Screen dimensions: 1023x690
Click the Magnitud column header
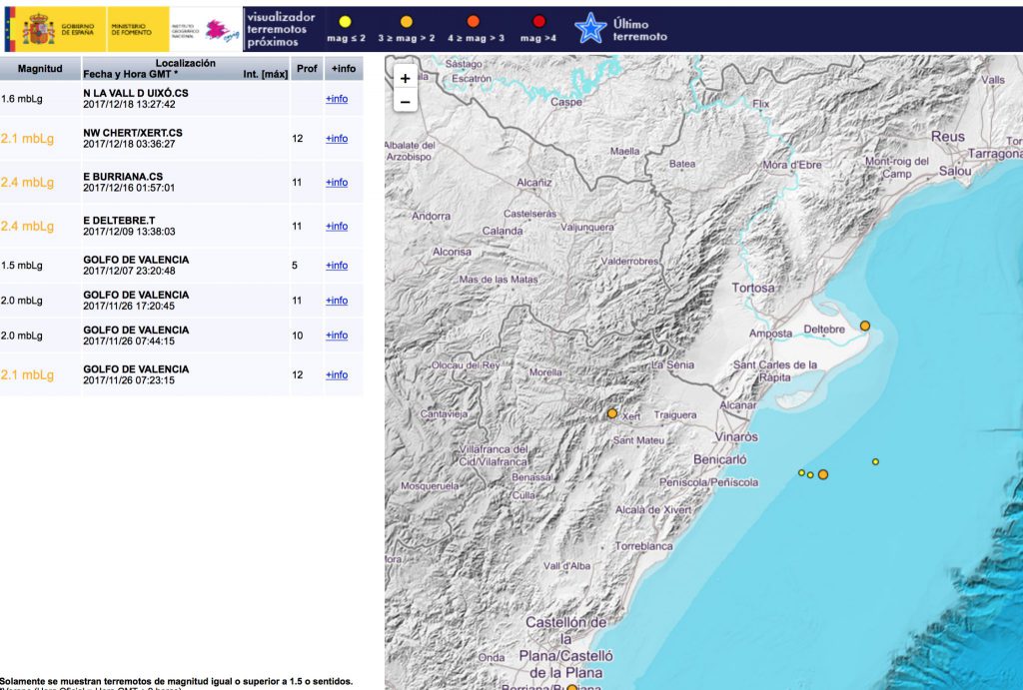pos(40,69)
